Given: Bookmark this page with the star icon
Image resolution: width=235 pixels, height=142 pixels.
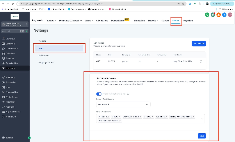Looking at the screenshot, I should (183, 4).
